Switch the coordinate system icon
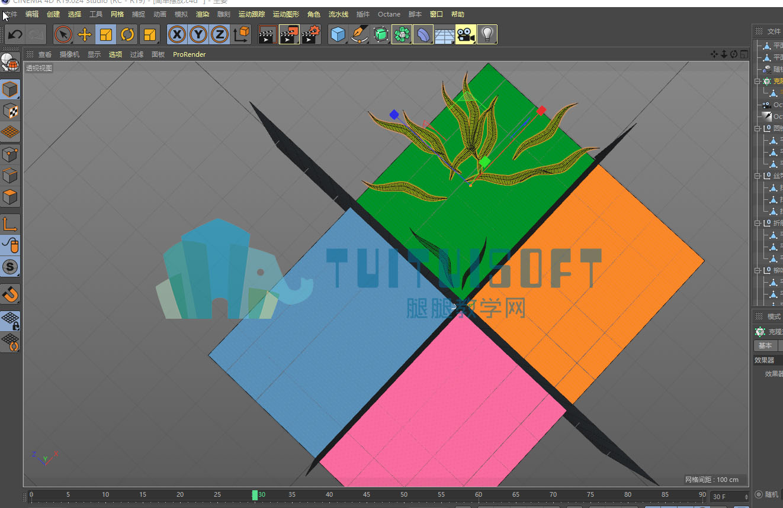Viewport: 783px width, 508px height. (x=242, y=35)
